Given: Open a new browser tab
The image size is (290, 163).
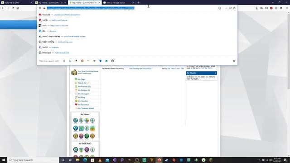Looking at the screenshot, I should (x=138, y=3).
